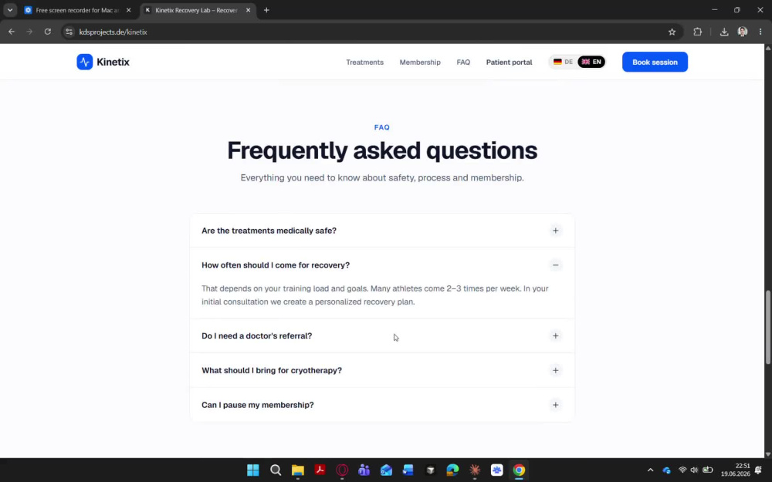Open Microsoft Word from the taskbar
Viewport: 772px width, 482px height.
pos(408,470)
